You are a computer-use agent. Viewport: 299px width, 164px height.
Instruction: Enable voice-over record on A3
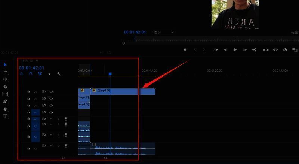tap(66, 135)
